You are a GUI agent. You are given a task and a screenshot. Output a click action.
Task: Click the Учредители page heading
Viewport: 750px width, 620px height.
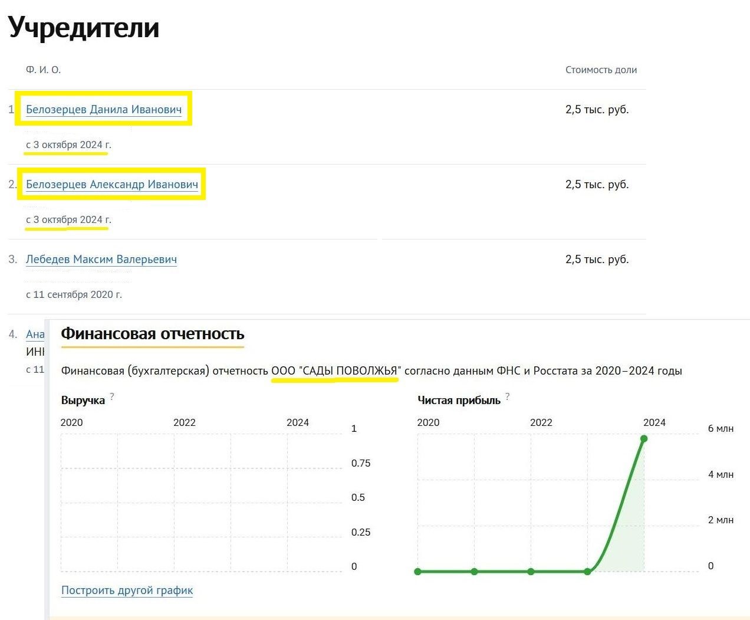tap(84, 28)
